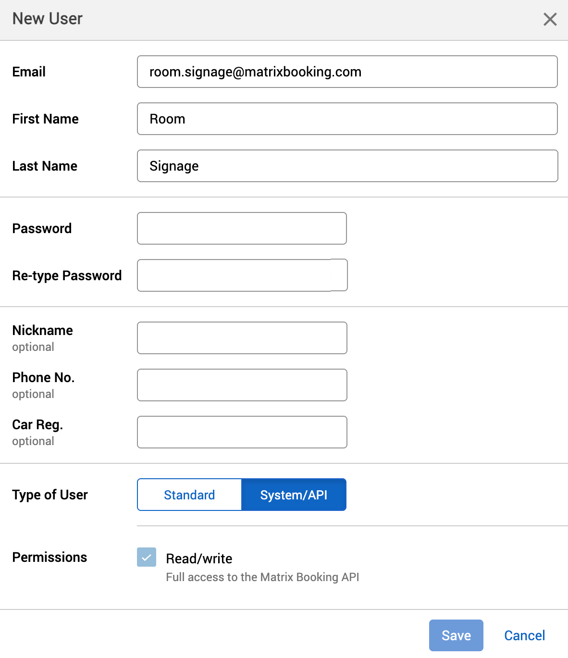Image resolution: width=568 pixels, height=658 pixels.
Task: Click the Car Reg. field
Action: [242, 432]
